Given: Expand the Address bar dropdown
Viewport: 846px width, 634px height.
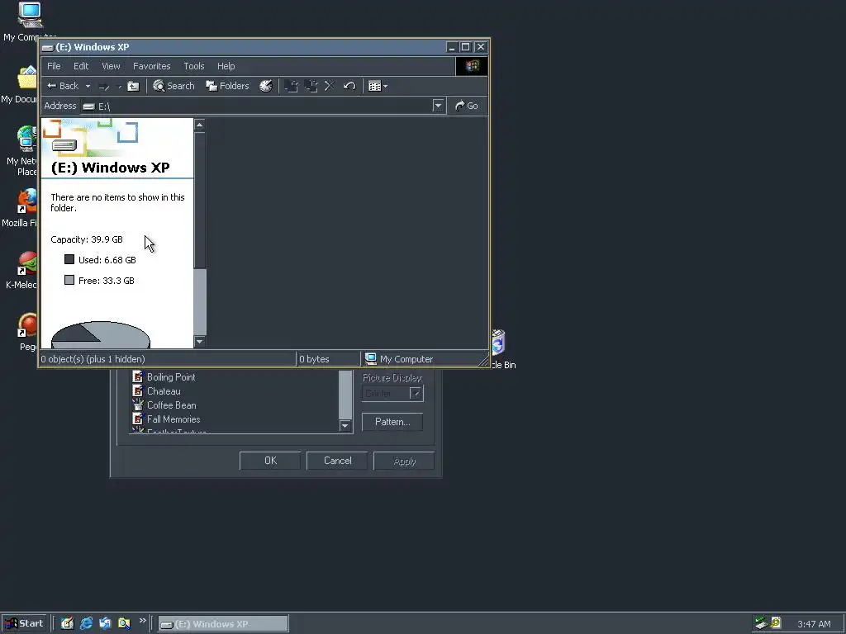Looking at the screenshot, I should click(x=438, y=106).
